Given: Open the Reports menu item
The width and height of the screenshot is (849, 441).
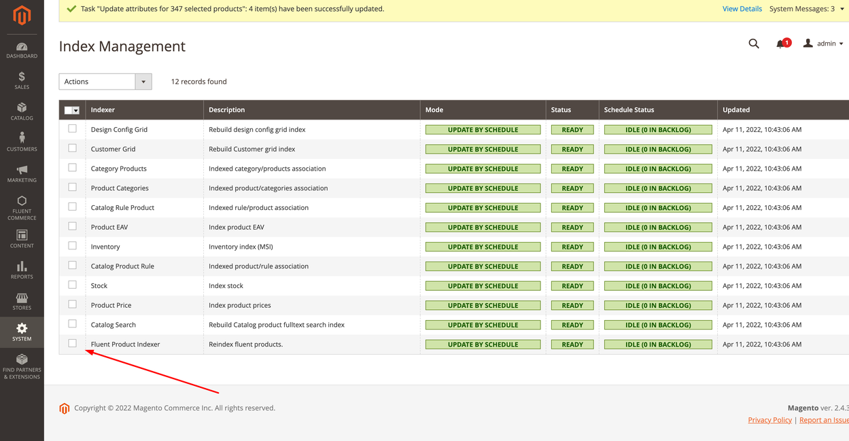Looking at the screenshot, I should click(x=22, y=270).
